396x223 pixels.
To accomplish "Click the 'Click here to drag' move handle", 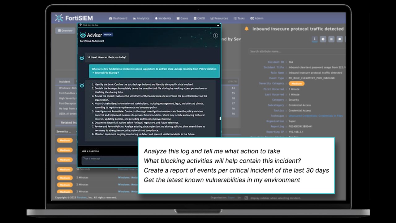I will tap(89, 25).
